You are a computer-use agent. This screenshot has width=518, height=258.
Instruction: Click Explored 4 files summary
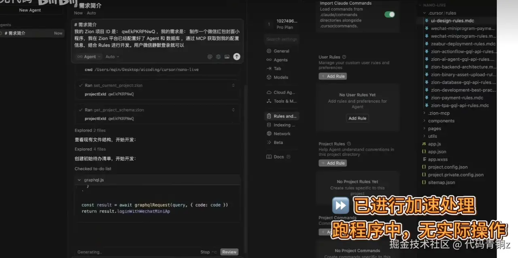click(x=90, y=149)
